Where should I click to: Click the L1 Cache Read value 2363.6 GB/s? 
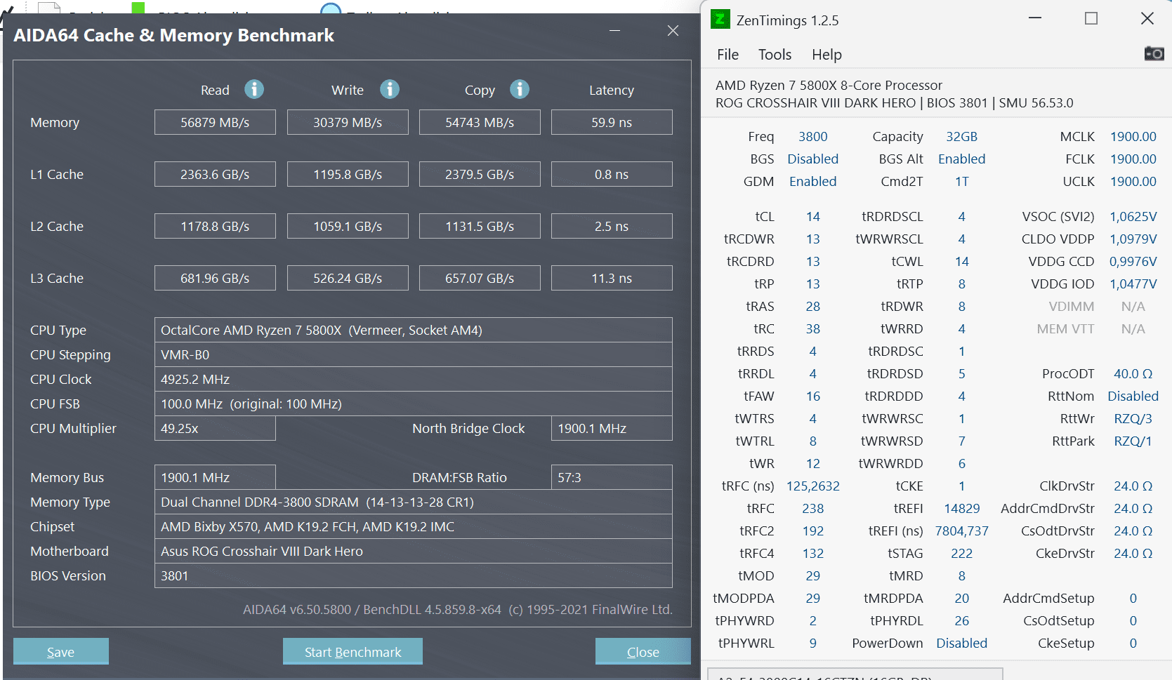(215, 174)
